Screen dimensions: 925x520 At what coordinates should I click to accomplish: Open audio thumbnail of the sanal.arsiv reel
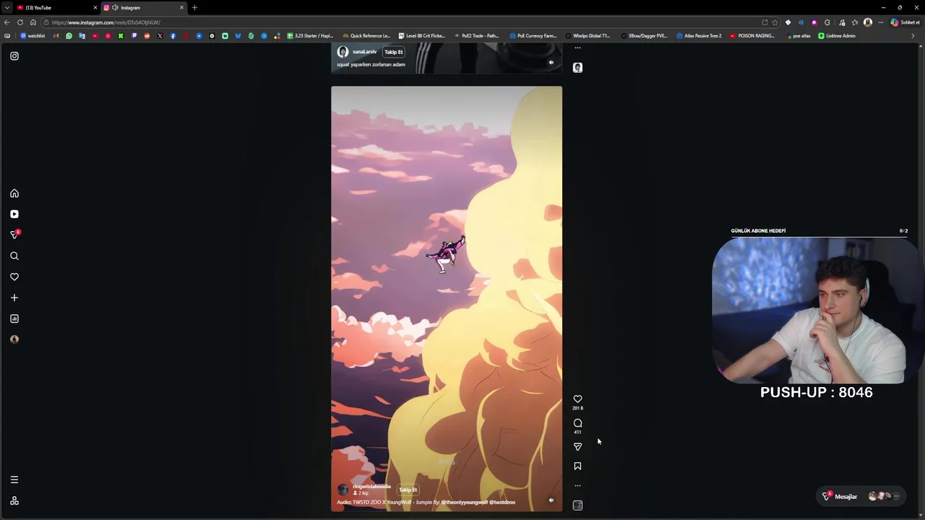point(577,67)
